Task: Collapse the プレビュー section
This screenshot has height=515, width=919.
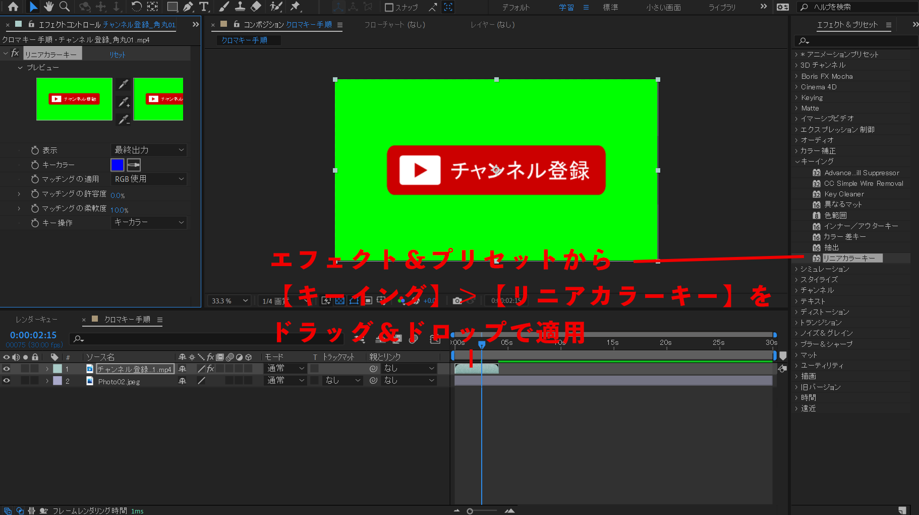Action: (20, 68)
